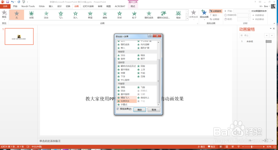Choose 曲线向上 entrance effect in dialog

coord(143,97)
